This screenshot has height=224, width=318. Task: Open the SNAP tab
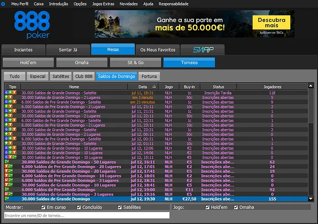[x=203, y=50]
